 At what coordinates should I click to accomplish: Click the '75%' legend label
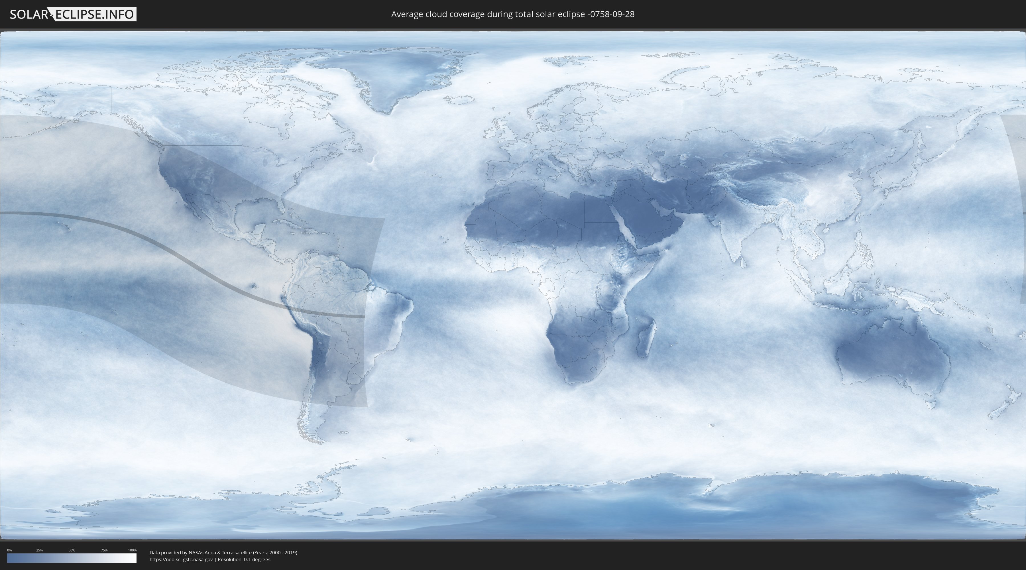pos(104,550)
